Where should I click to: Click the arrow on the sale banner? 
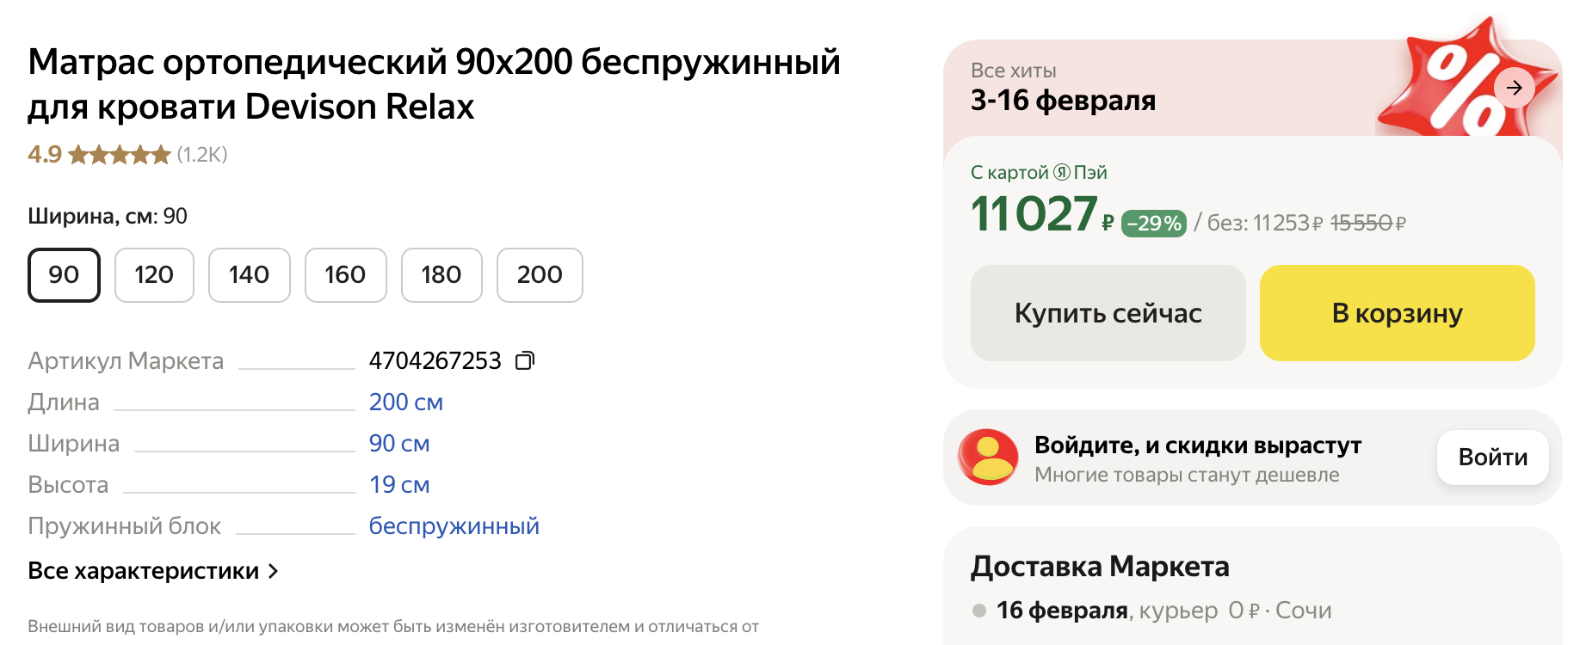[x=1514, y=88]
